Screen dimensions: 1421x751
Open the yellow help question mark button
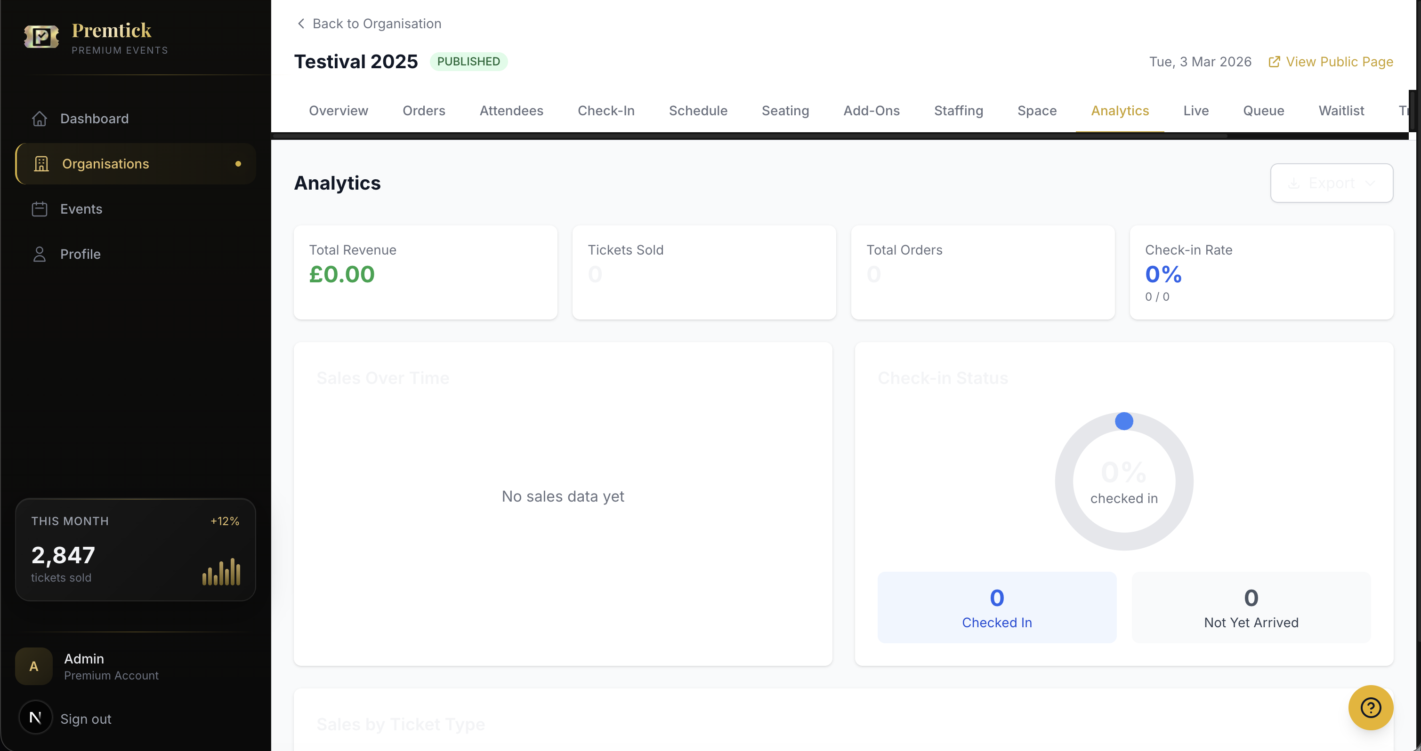1371,707
